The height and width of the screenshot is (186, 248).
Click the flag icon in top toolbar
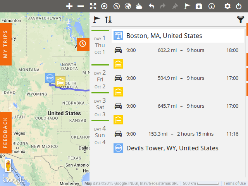click(x=187, y=6)
